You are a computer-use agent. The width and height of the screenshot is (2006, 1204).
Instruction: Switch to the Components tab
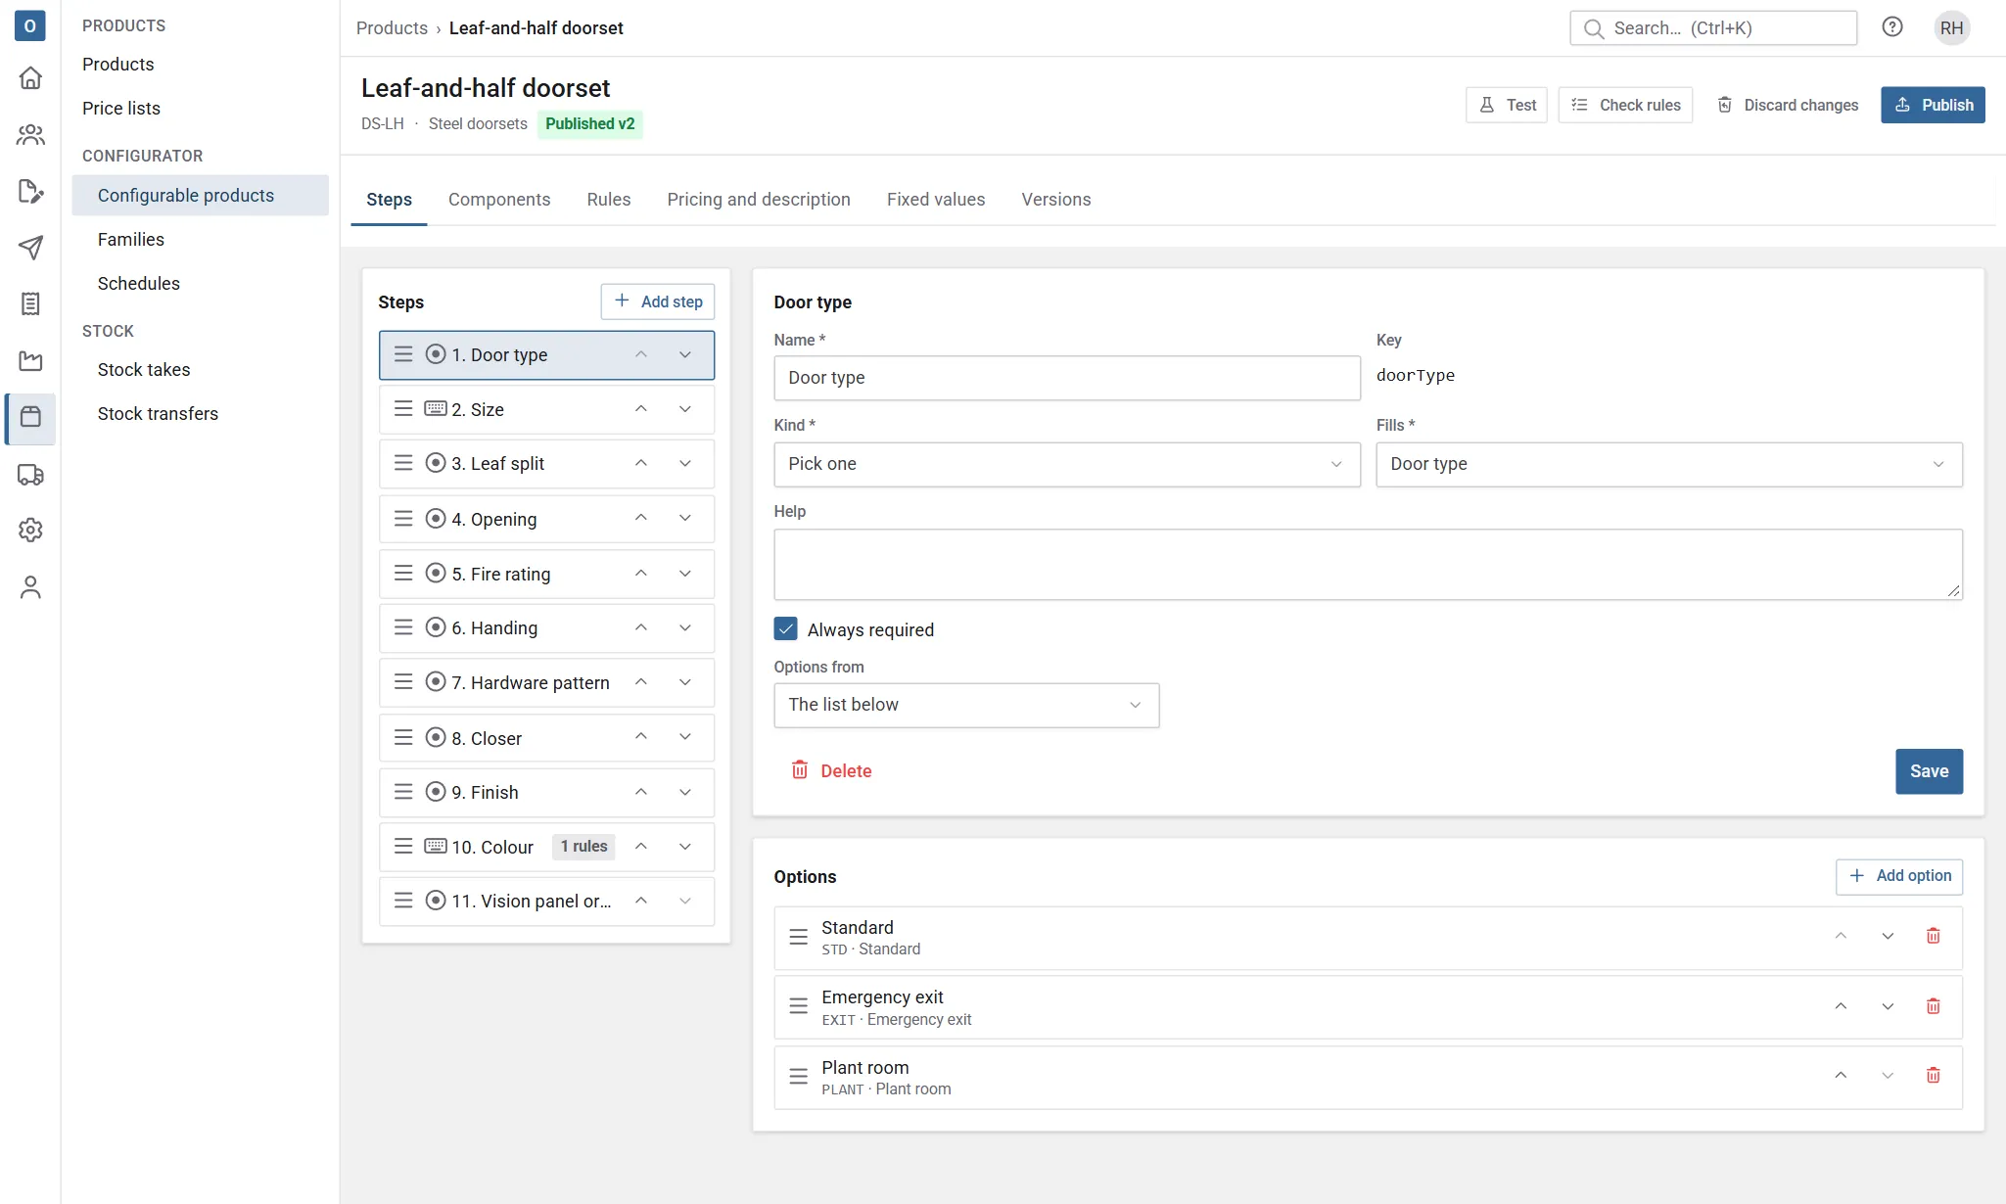[x=499, y=200]
